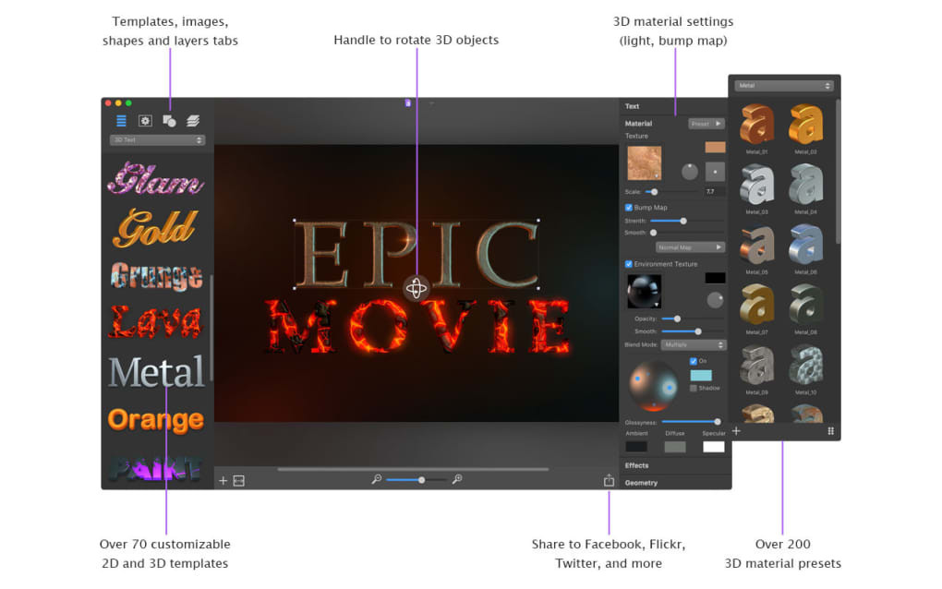Switch to the shapes tab icon
This screenshot has height=589, width=942.
pos(169,121)
